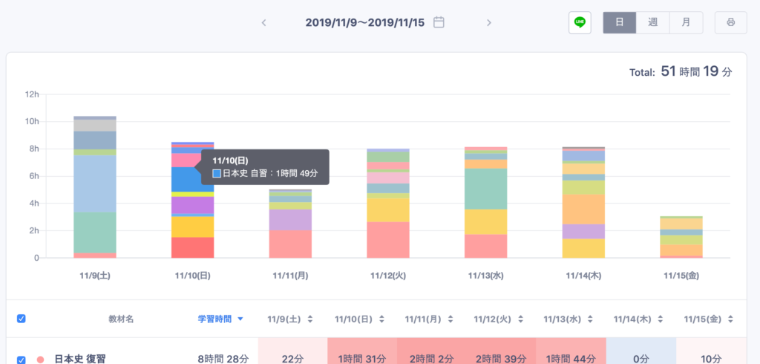Sort by 11/12(火) column arrows
The image size is (760, 364).
click(x=520, y=319)
